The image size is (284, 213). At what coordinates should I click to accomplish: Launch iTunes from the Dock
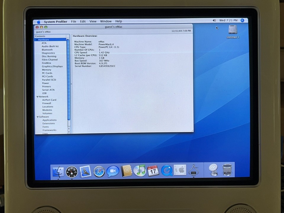[x=140, y=170]
